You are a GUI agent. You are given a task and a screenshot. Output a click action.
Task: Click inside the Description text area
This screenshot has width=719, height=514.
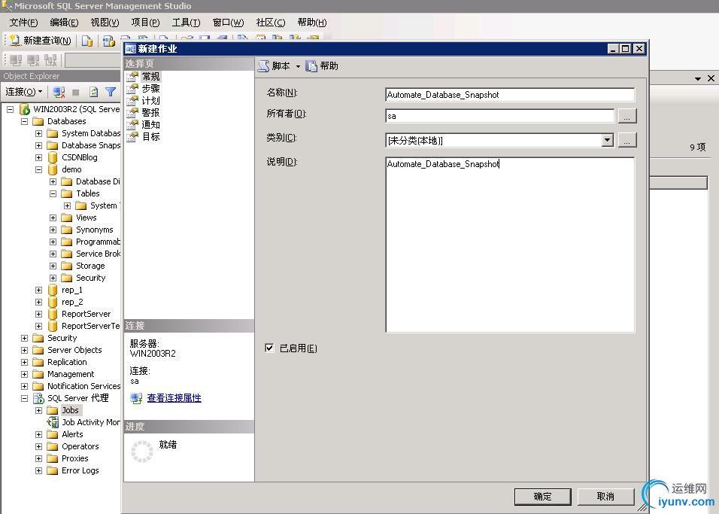(x=510, y=245)
